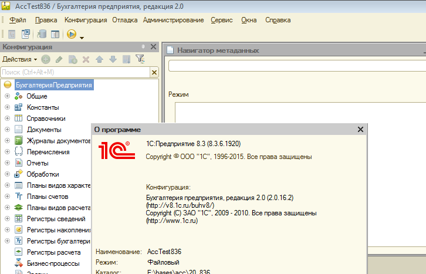Click the pencil edit object icon

coord(59,59)
